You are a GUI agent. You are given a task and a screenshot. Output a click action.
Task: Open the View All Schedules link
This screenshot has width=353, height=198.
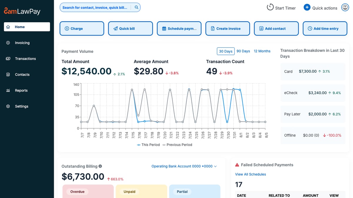(250, 174)
